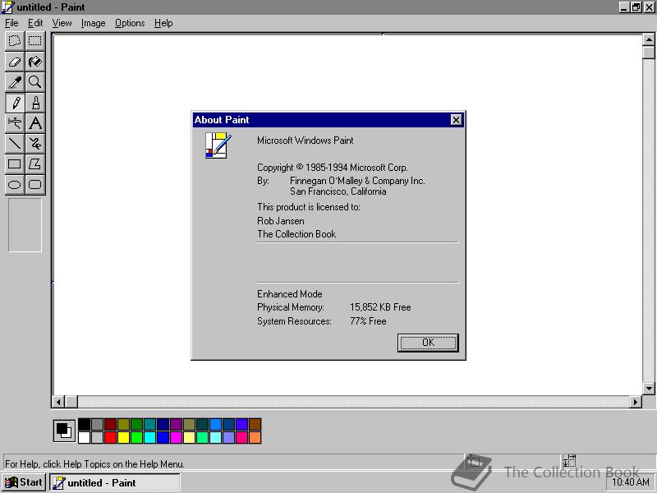
Task: Choose the Polygon tool
Action: click(35, 164)
